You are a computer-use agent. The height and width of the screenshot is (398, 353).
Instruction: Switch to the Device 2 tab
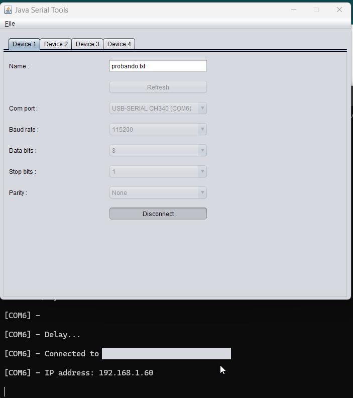click(x=56, y=44)
